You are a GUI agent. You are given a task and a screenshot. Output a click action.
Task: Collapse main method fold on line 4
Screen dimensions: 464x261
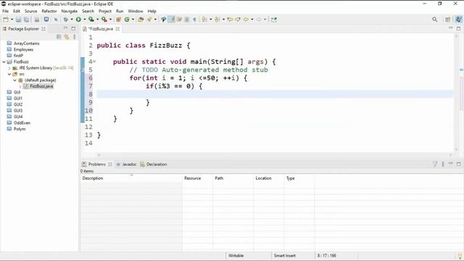coord(94,62)
